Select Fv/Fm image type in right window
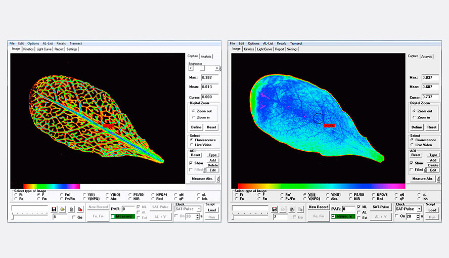This screenshot has height=258, width=449. 282,199
